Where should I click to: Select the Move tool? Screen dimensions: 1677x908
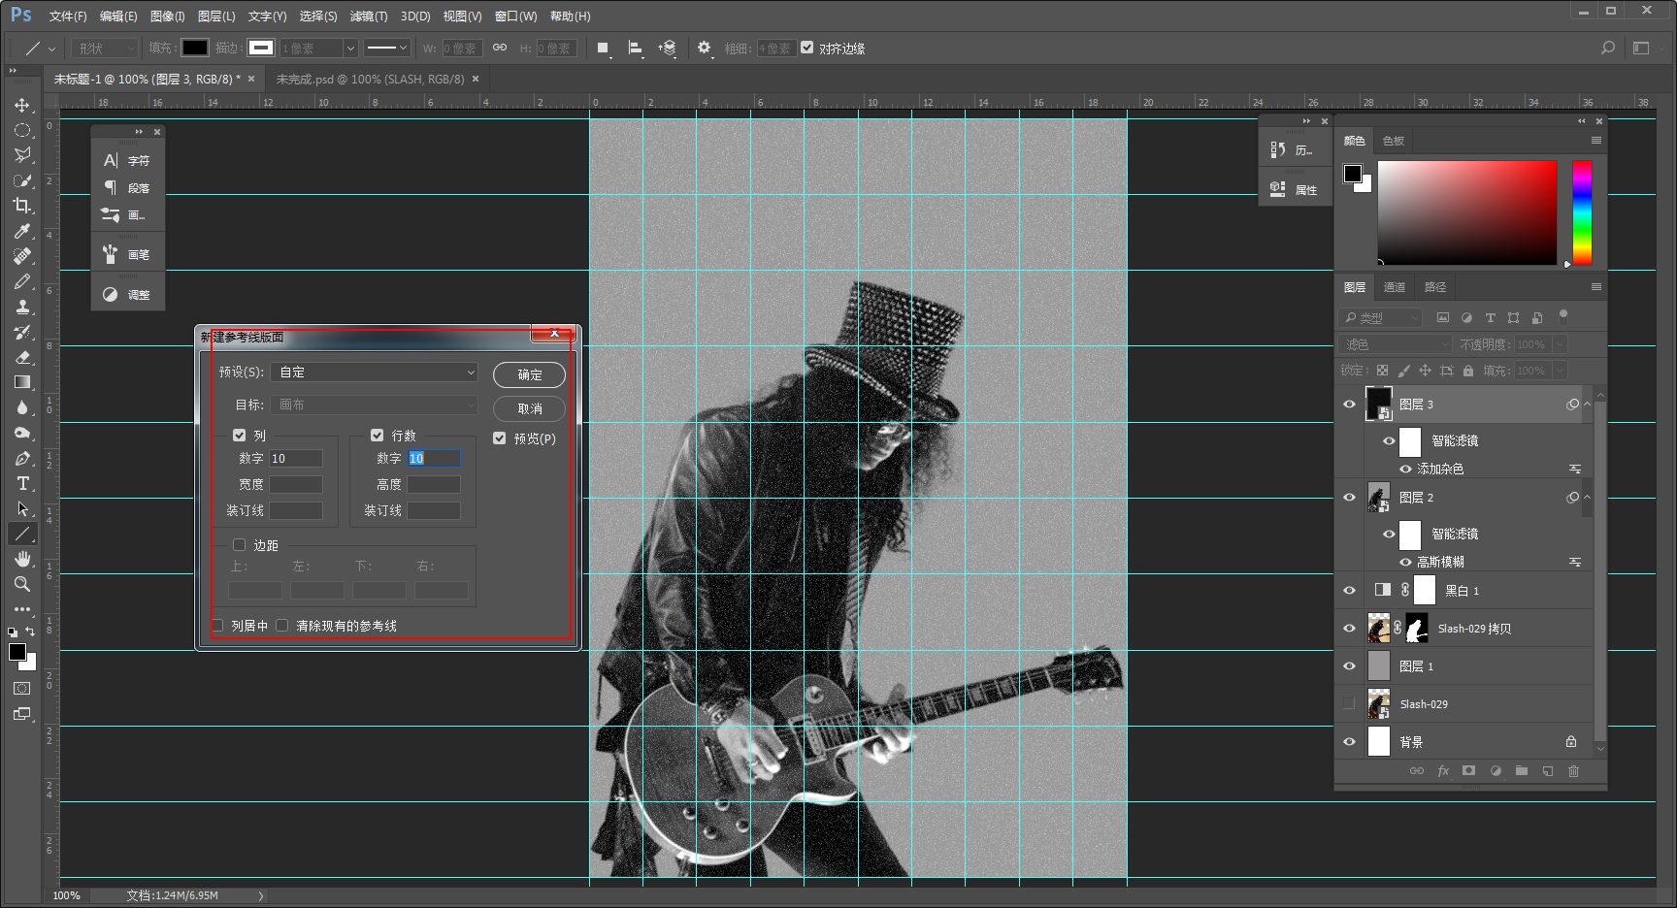(x=21, y=105)
